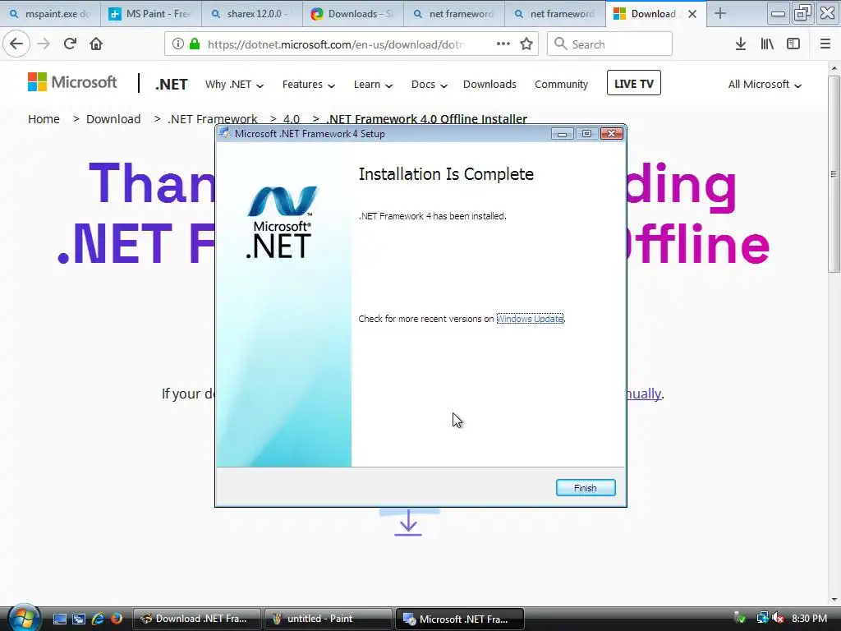Minimize the .NET Framework 4 Setup dialog
841x631 pixels.
pyautogui.click(x=562, y=134)
